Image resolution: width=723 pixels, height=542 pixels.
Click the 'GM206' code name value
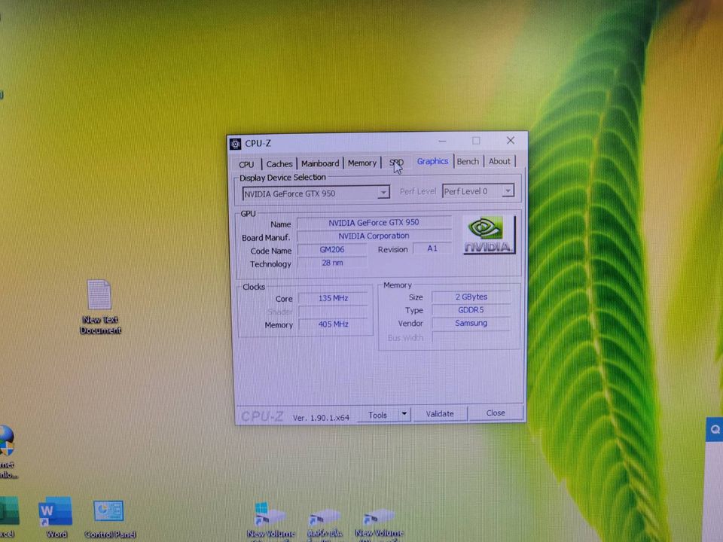pyautogui.click(x=332, y=249)
